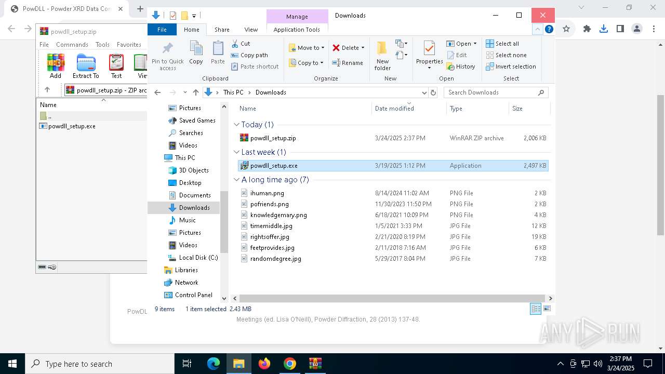Minimize the ribbon with chevron

538,29
